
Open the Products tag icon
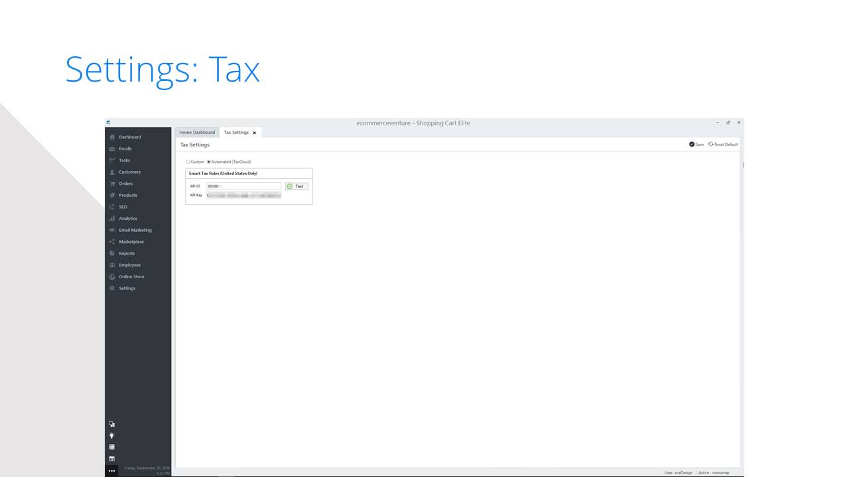point(112,195)
